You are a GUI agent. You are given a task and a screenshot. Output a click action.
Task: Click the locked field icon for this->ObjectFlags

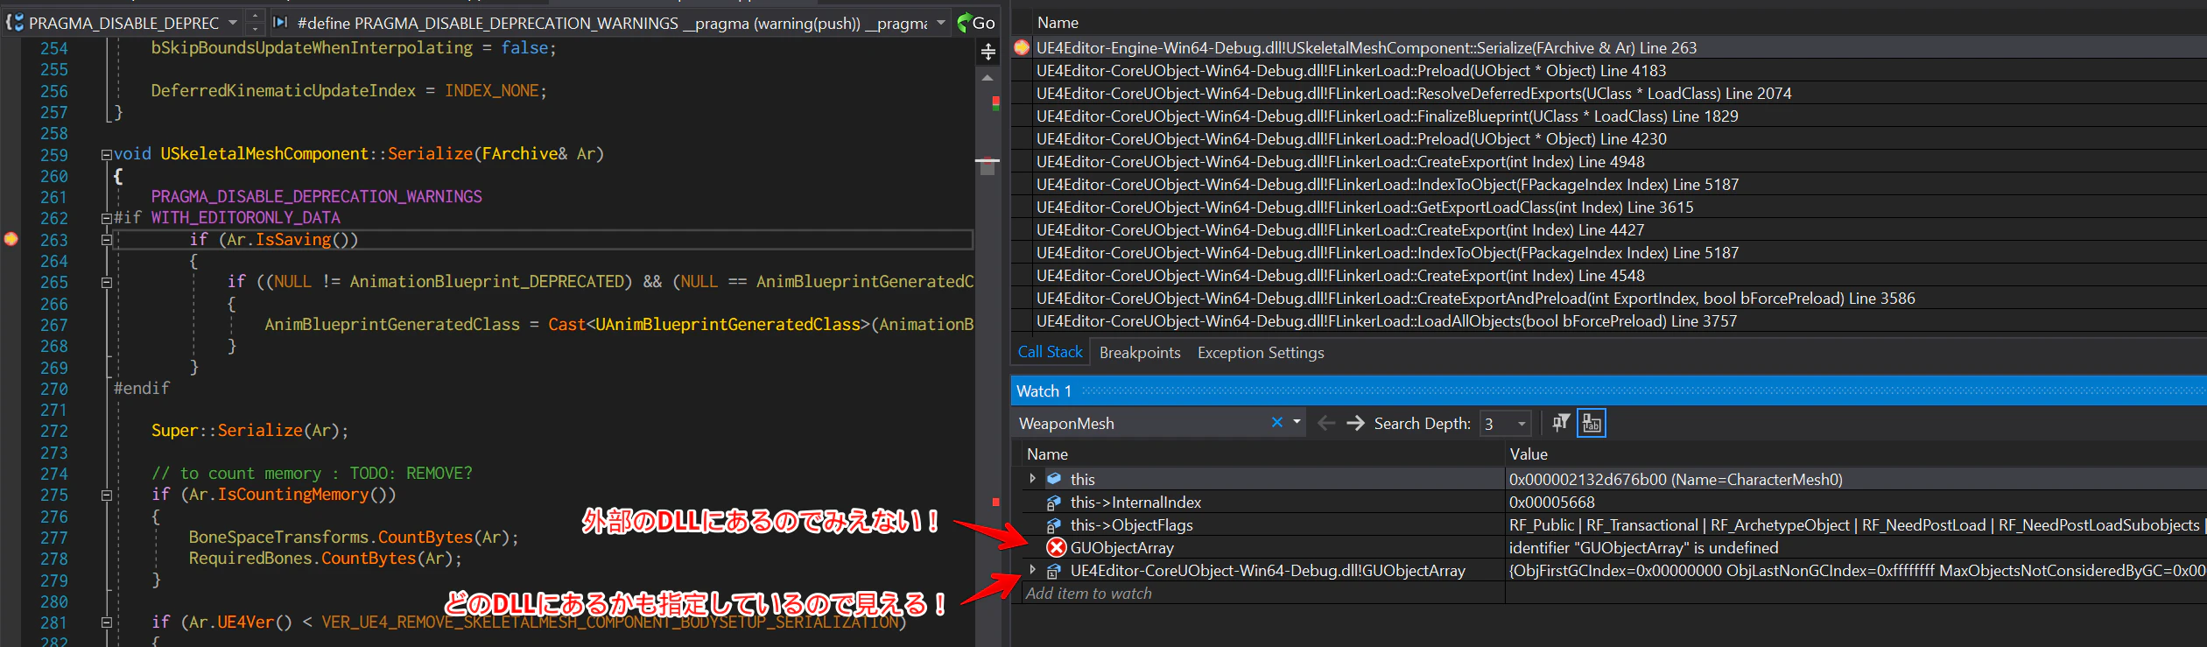coord(1055,525)
